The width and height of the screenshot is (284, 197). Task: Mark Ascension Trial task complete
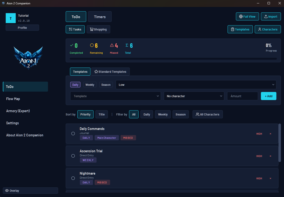[x=73, y=156]
